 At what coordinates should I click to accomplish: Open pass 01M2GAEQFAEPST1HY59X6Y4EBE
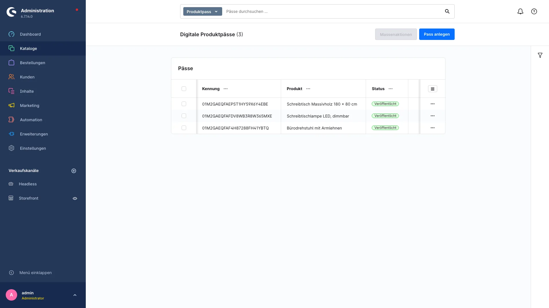click(x=235, y=104)
